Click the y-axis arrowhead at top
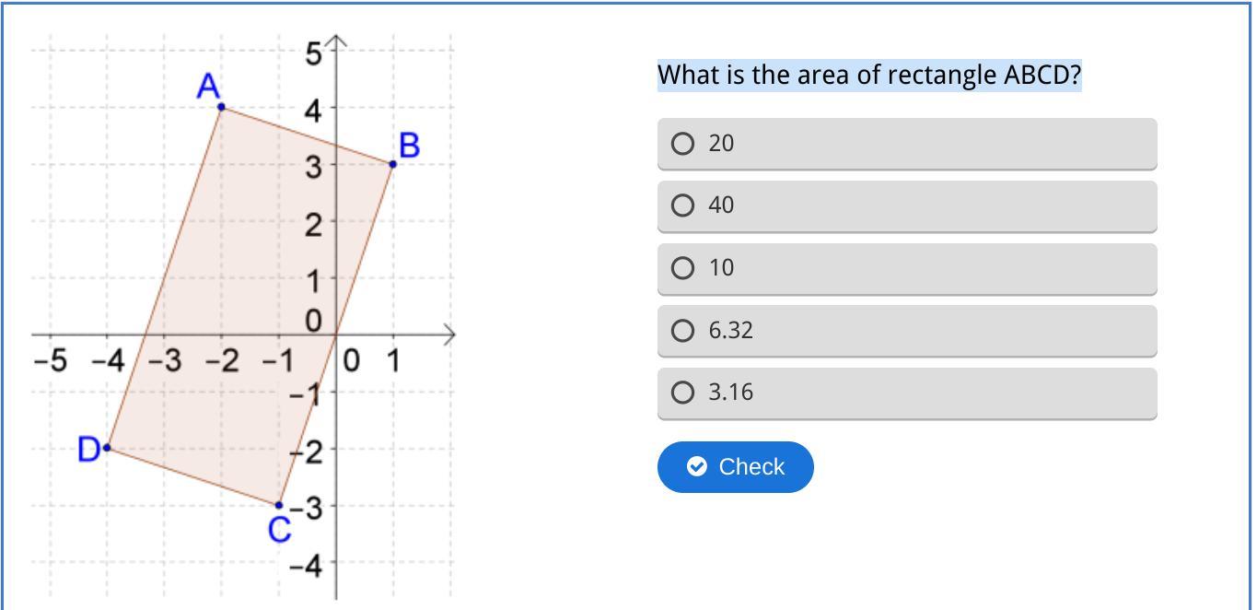 coord(336,41)
